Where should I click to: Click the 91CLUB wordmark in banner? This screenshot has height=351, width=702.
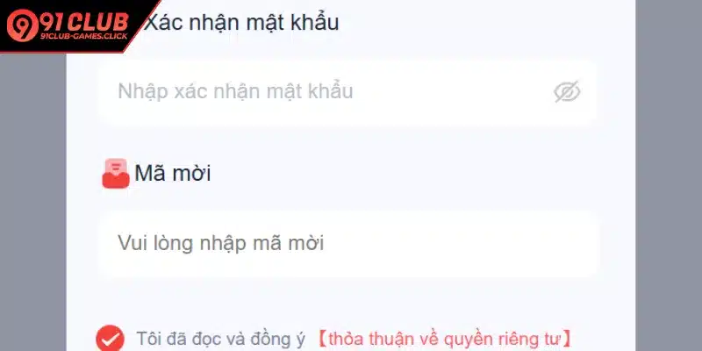84,22
